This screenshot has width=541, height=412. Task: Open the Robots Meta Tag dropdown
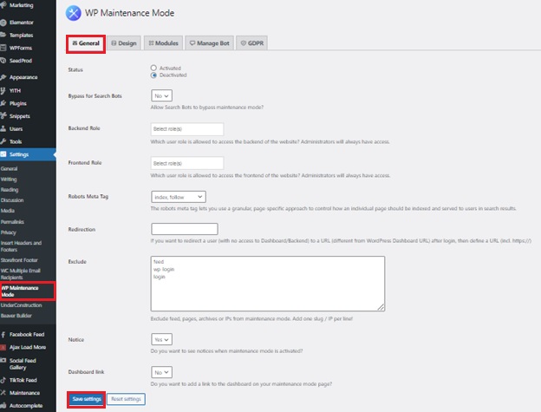pos(179,197)
